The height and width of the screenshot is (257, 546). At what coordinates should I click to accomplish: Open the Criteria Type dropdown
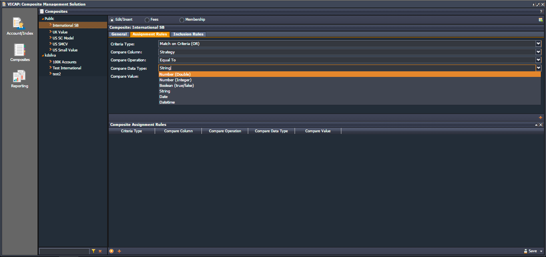[538, 44]
